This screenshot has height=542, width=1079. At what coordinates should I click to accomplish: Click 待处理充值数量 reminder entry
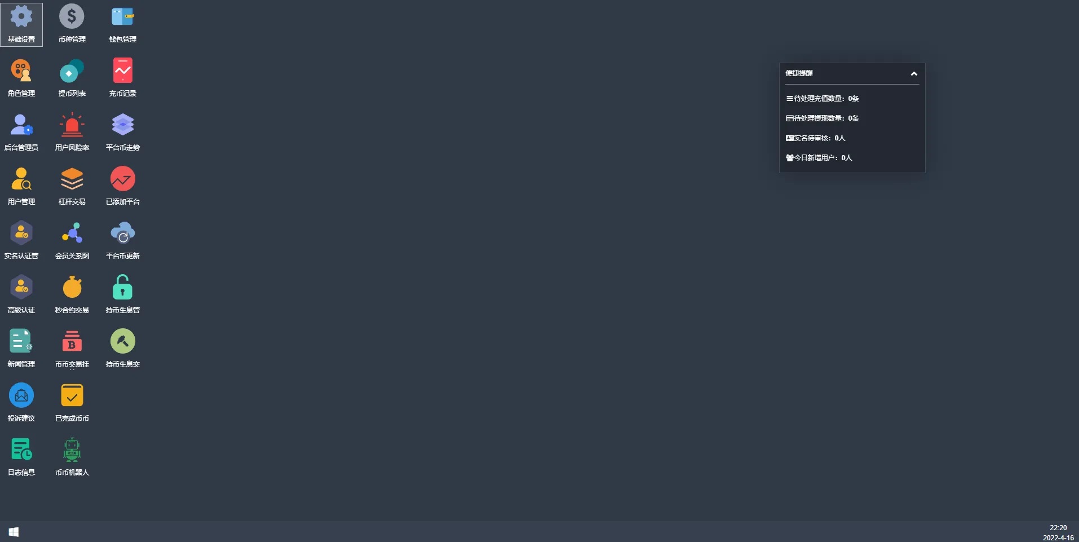tap(822, 99)
